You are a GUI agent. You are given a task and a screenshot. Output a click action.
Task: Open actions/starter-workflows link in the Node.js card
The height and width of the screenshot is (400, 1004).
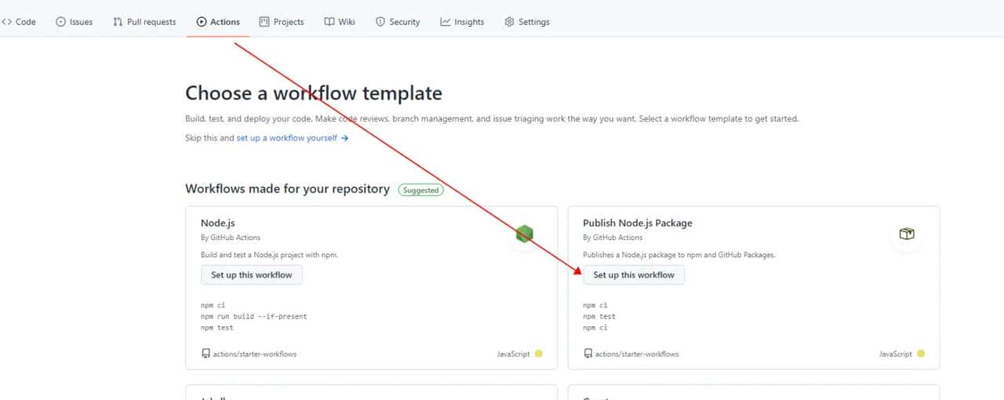[255, 355]
